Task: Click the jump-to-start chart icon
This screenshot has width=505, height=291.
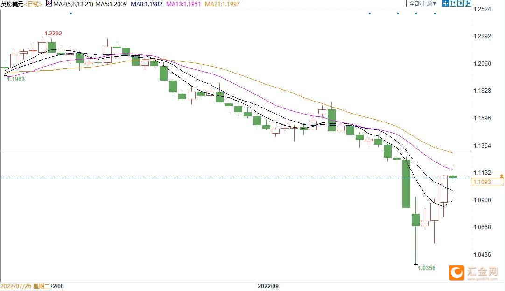Action: [453, 4]
